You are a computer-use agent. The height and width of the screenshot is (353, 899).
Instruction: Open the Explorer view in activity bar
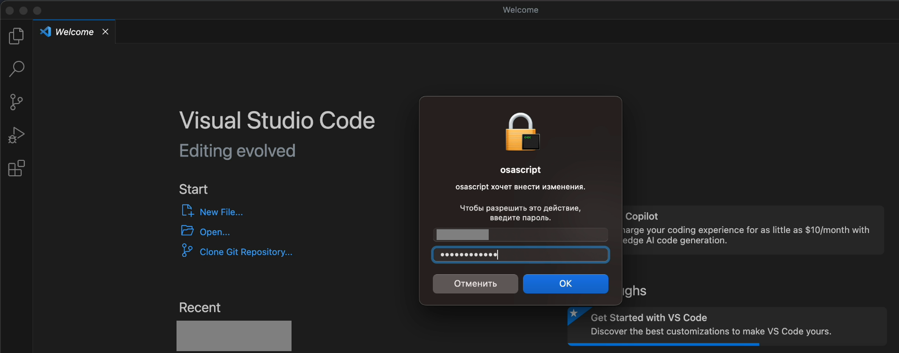(16, 36)
